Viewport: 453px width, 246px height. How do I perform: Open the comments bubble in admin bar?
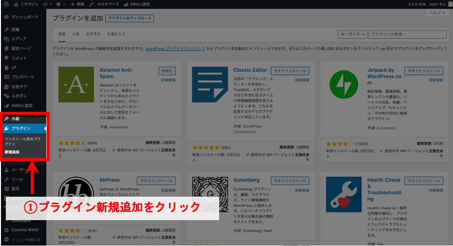61,4
